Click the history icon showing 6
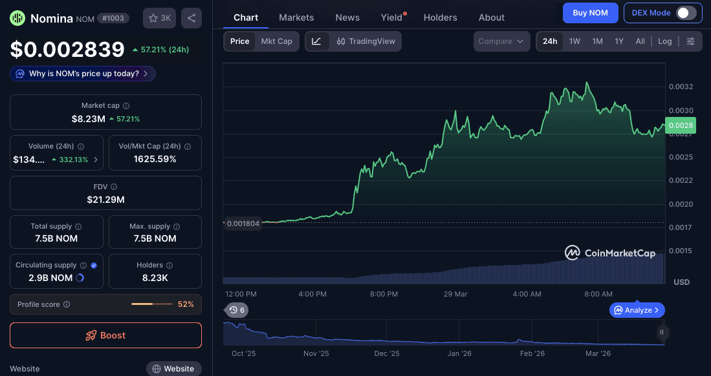711x376 pixels. (x=237, y=310)
